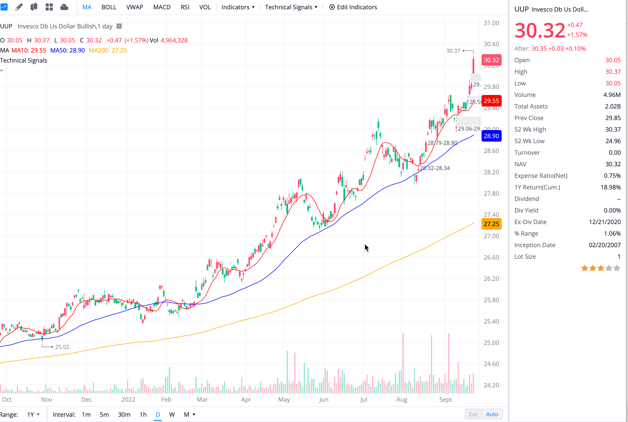The height and width of the screenshot is (422, 628).
Task: Toggle the BOLL indicator on
Action: [x=109, y=7]
